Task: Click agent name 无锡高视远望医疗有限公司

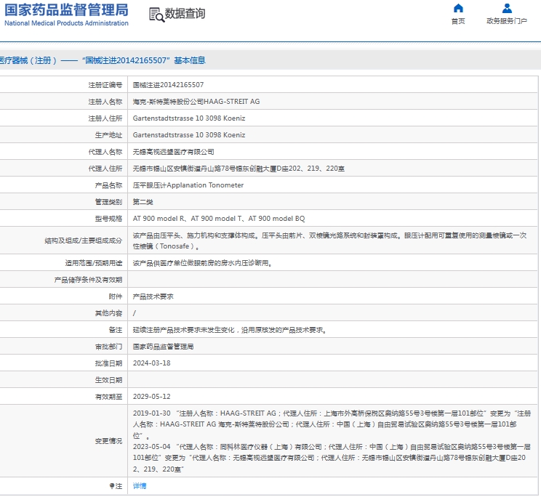Action: click(x=174, y=152)
